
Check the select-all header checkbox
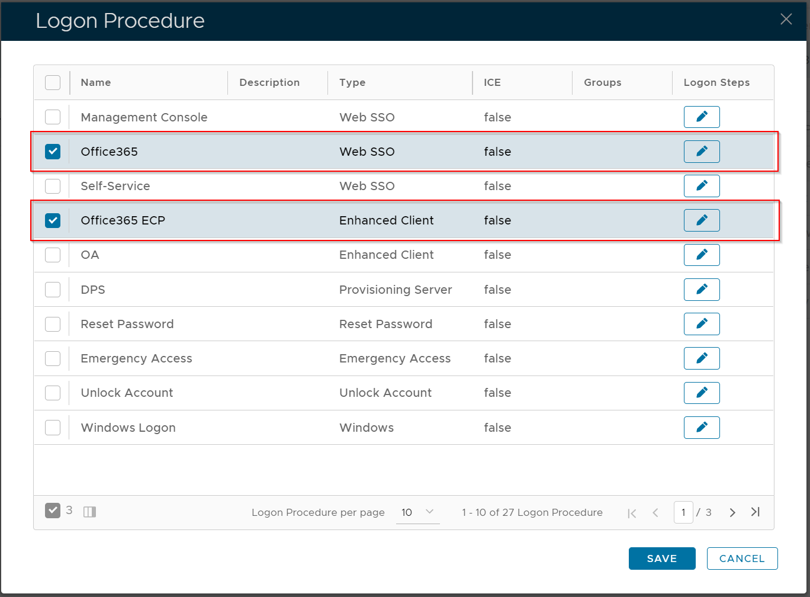[53, 82]
